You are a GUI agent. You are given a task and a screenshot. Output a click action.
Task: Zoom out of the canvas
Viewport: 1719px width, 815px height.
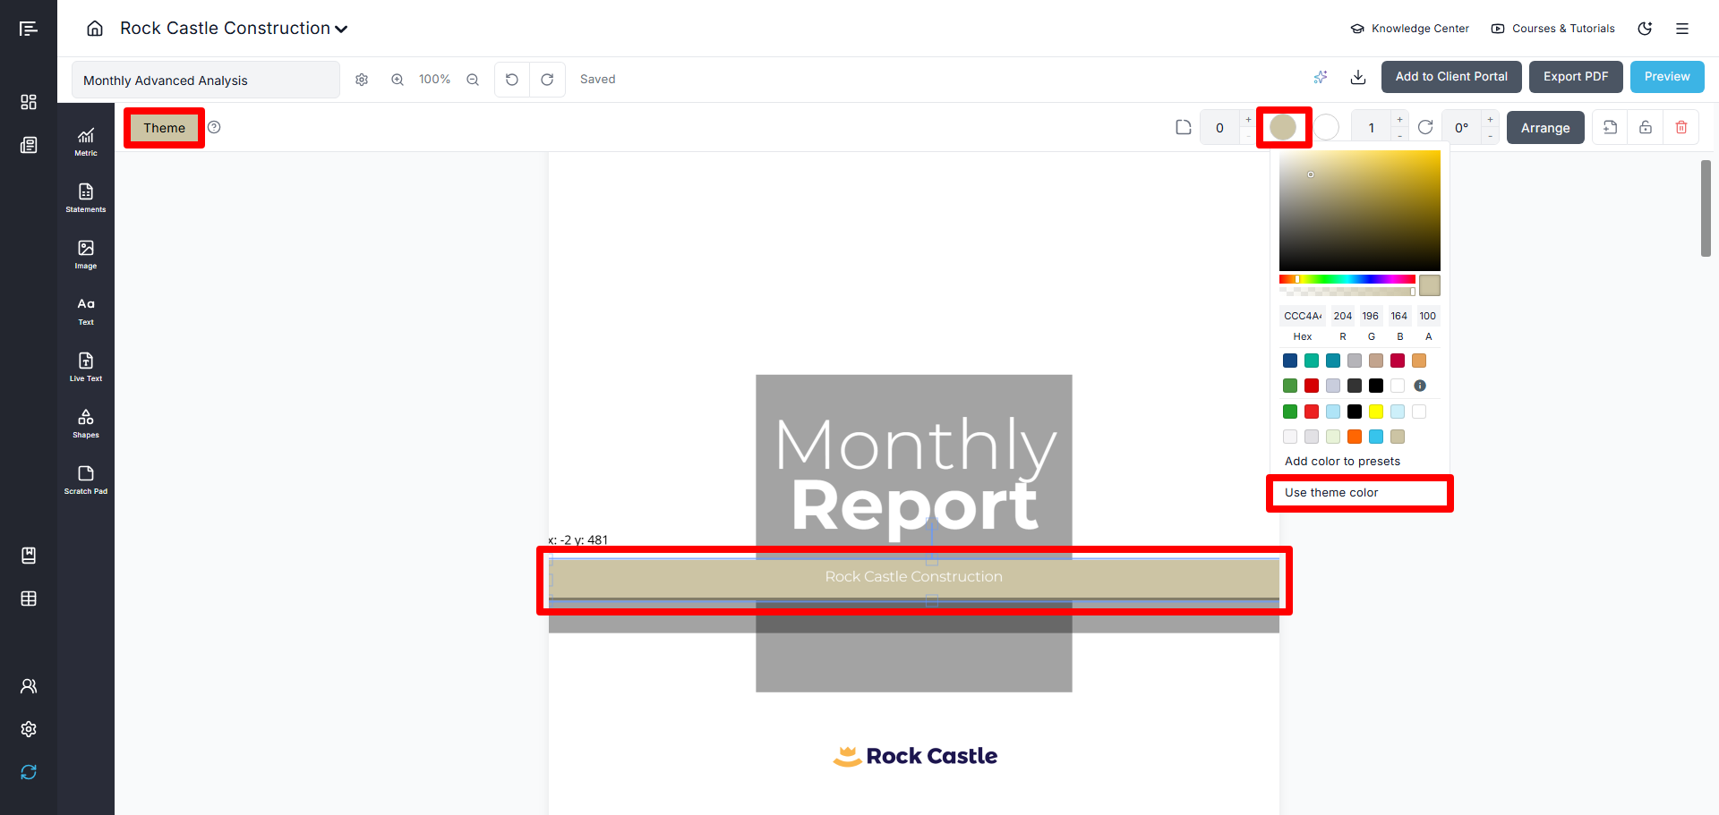click(x=473, y=80)
